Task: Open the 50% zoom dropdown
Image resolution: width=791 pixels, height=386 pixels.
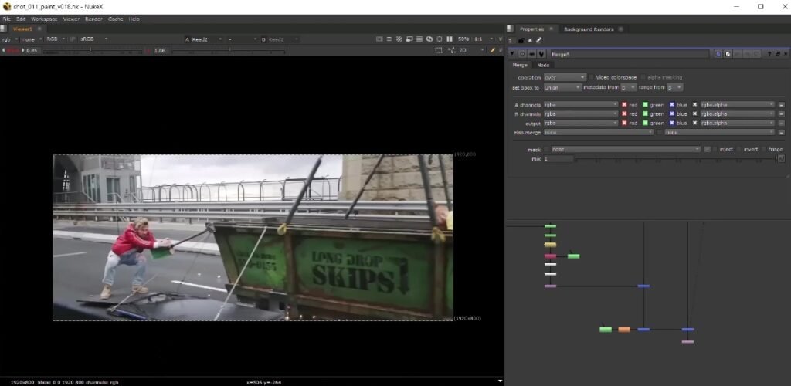Action: (463, 39)
